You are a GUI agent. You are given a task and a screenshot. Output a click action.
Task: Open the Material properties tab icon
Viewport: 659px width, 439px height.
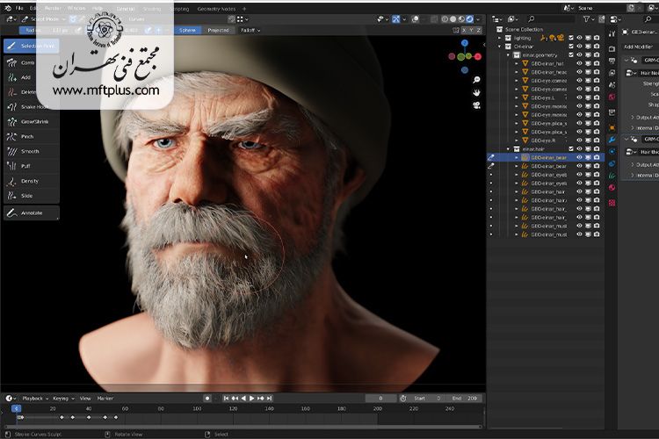pos(612,188)
